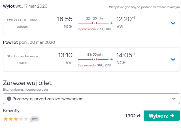This screenshot has width=181, height=128.
Task: Click the Bravofly star rating
Action: point(16,119)
